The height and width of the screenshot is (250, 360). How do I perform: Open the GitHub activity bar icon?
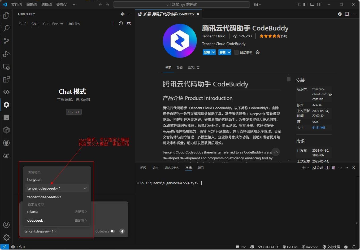[6, 143]
